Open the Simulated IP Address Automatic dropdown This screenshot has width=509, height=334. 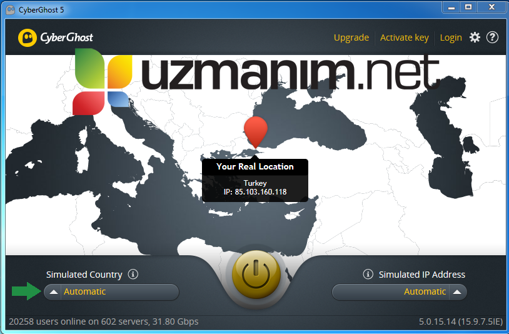click(x=400, y=292)
